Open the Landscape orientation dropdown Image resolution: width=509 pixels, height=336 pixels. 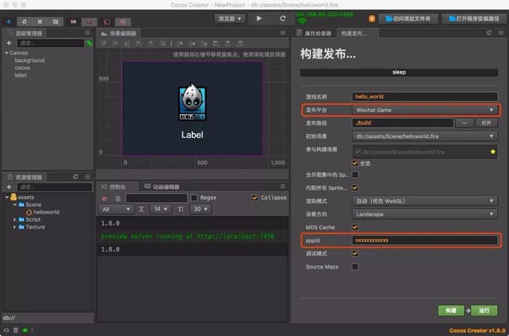424,214
